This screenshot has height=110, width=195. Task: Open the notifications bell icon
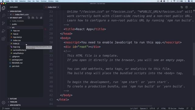192,108
